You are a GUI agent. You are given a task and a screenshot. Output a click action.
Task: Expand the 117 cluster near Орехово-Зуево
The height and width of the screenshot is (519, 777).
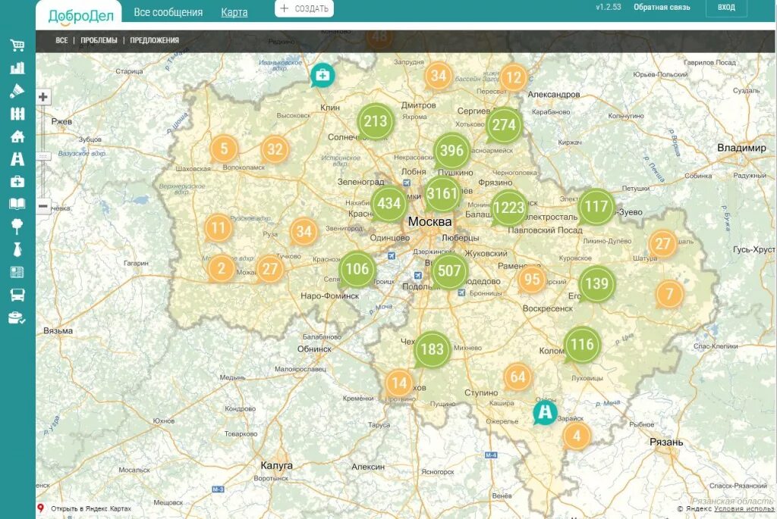pyautogui.click(x=596, y=206)
